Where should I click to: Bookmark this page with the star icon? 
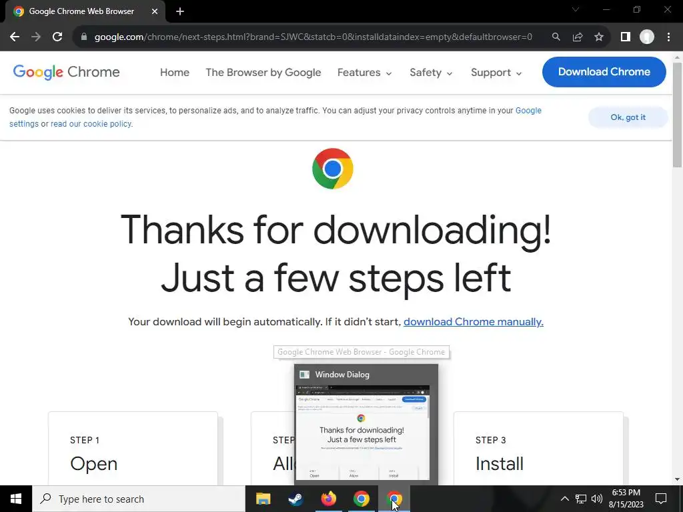point(599,37)
